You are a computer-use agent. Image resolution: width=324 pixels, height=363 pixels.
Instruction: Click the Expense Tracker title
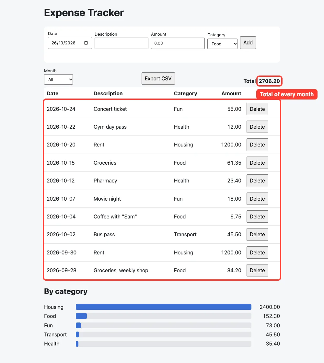pyautogui.click(x=84, y=13)
